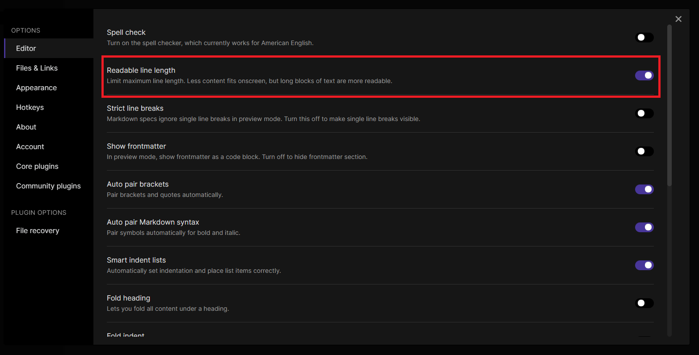
Task: Open Account settings
Action: (30, 146)
